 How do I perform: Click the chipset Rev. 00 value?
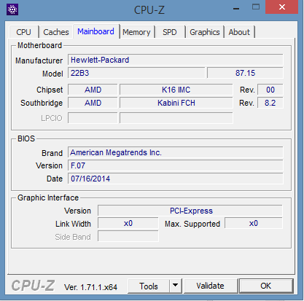[x=270, y=90]
